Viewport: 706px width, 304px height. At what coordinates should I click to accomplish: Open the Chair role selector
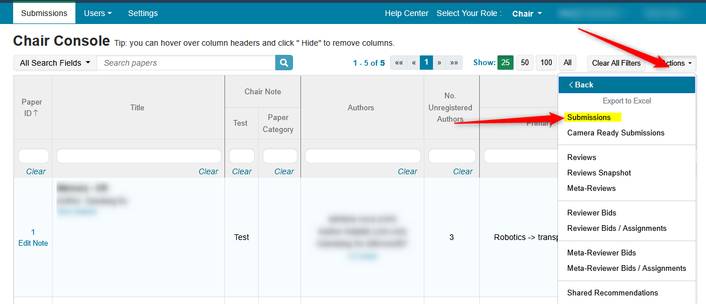pyautogui.click(x=527, y=14)
